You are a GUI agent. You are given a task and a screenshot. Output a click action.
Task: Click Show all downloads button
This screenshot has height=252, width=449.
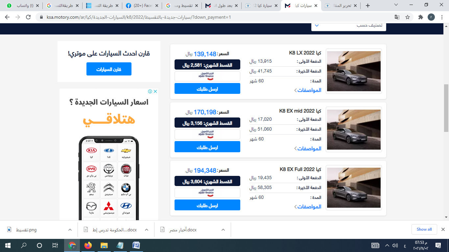click(424, 229)
